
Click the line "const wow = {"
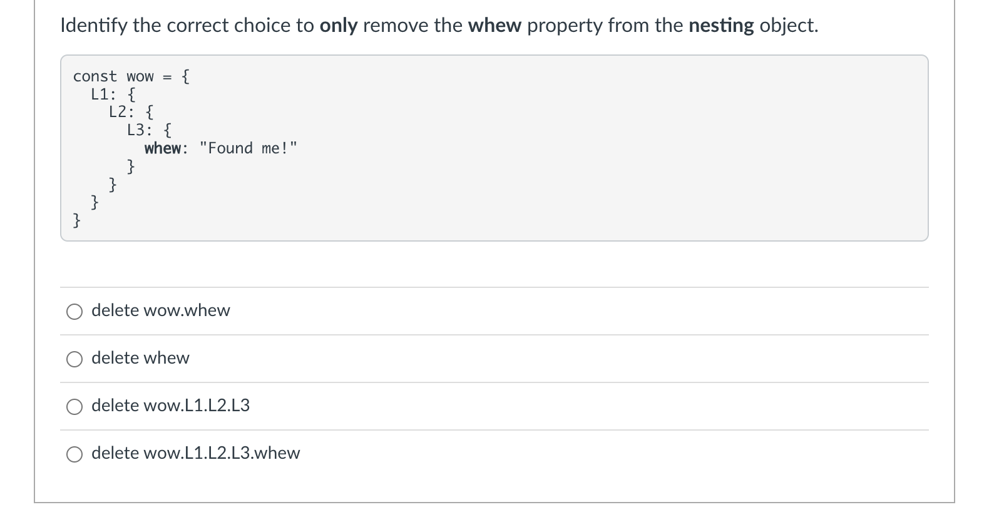click(130, 76)
